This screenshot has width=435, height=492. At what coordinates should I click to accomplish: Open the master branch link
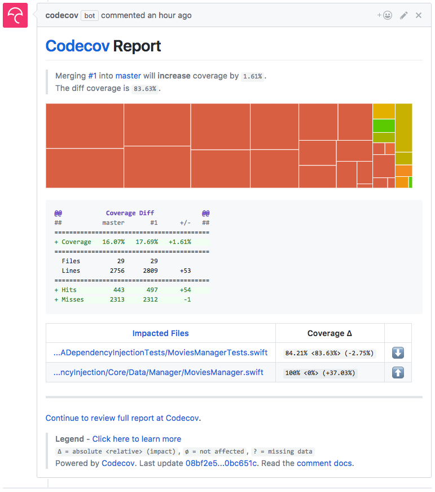(128, 76)
